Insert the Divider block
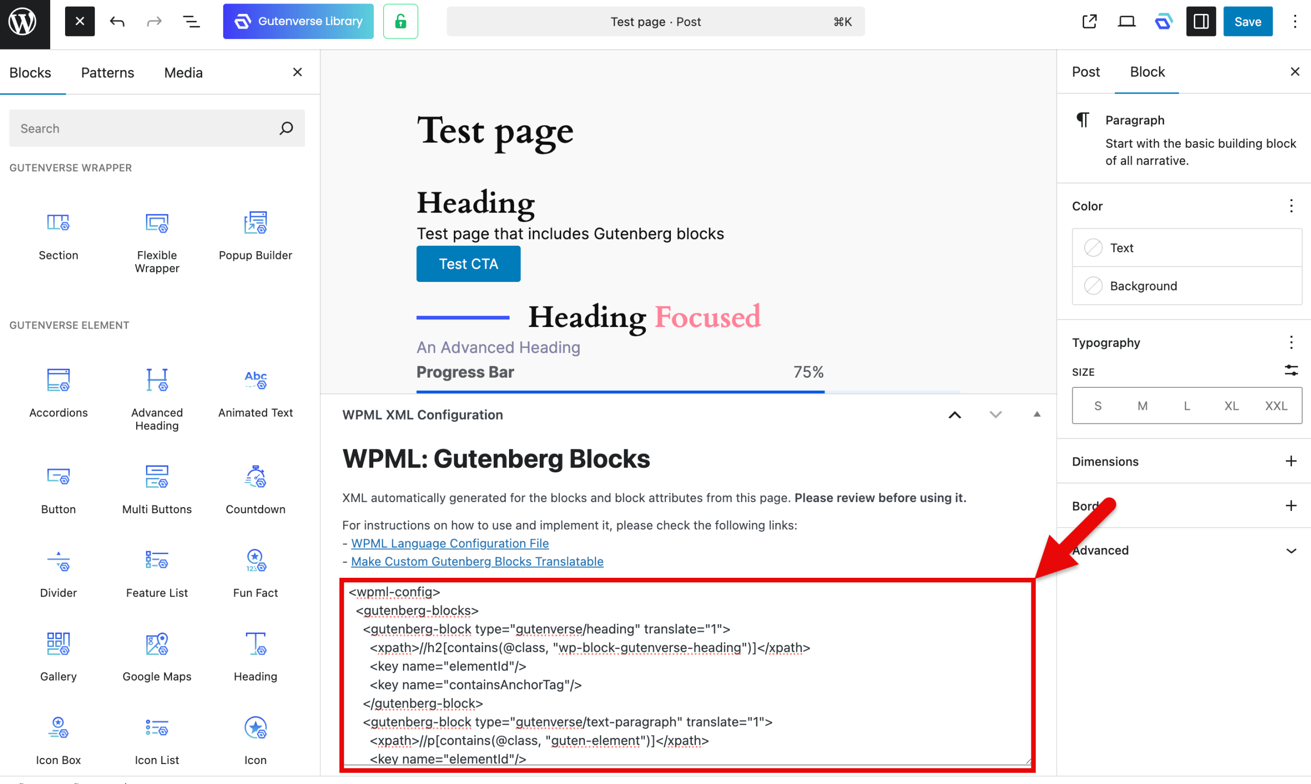Image resolution: width=1311 pixels, height=784 pixels. (58, 574)
